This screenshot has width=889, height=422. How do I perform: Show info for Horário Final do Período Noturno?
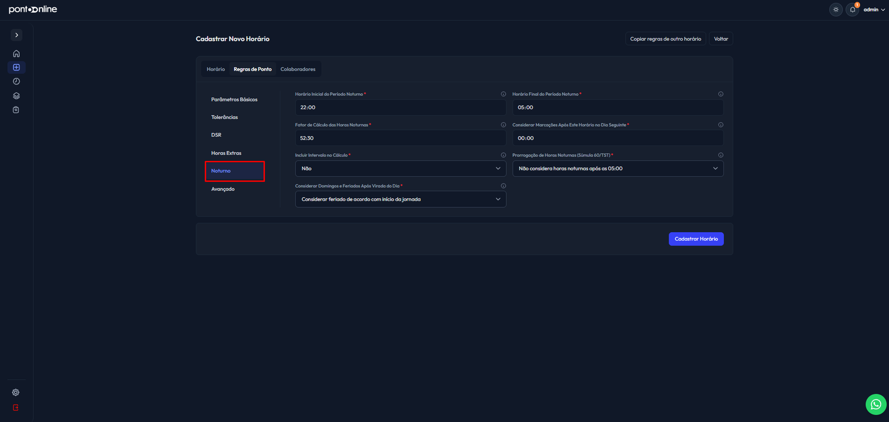(721, 94)
